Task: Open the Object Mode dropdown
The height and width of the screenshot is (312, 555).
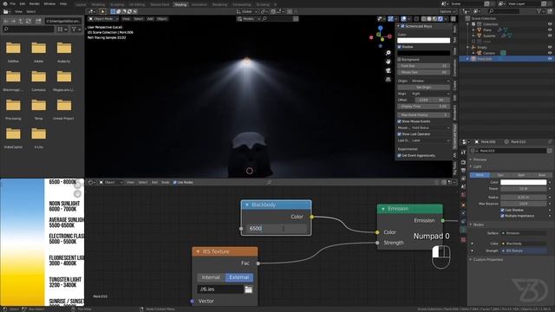Action: pos(103,19)
